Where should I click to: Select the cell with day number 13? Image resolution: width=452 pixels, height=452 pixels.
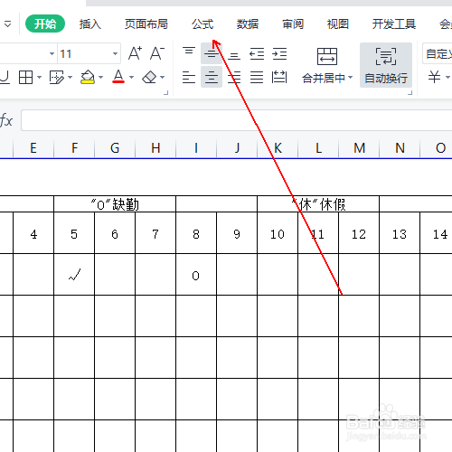[x=400, y=233]
